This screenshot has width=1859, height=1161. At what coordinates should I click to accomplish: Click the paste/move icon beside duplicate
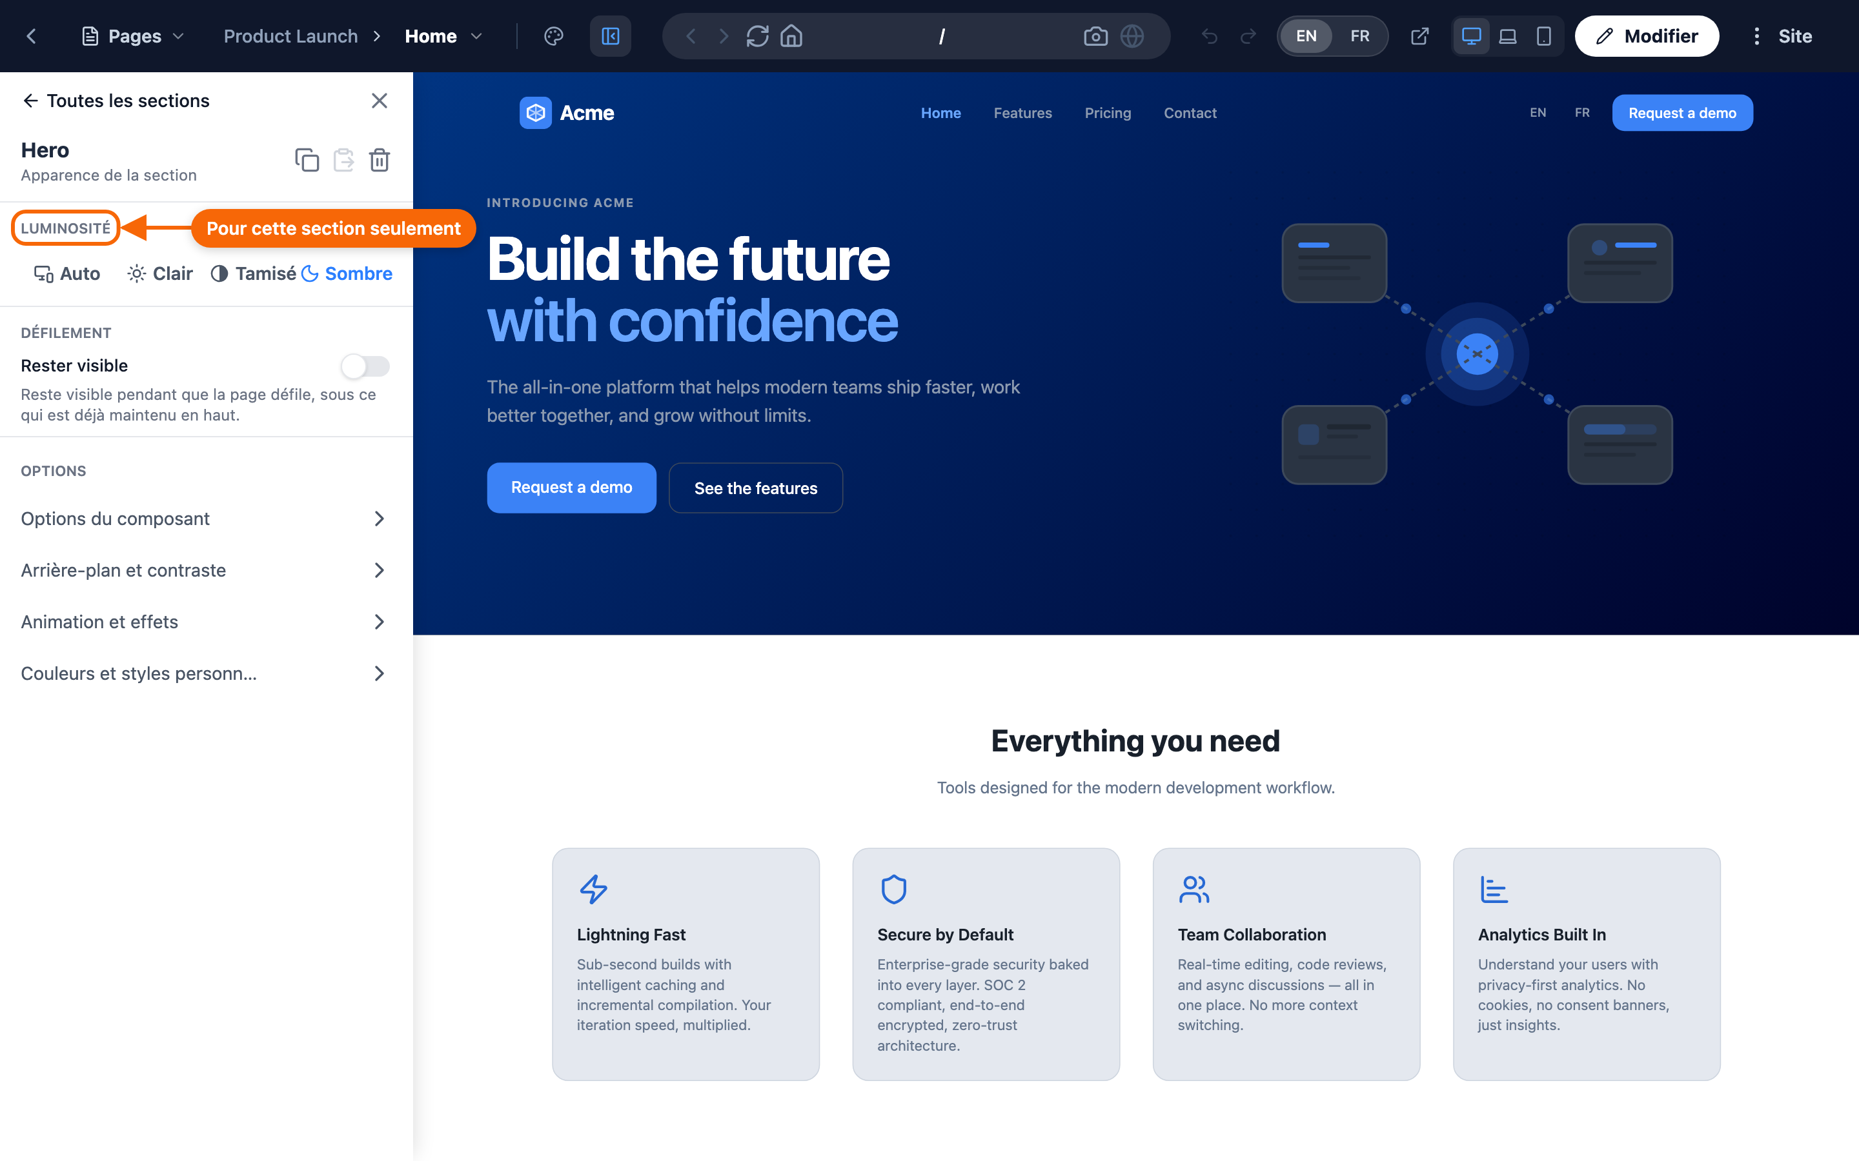coord(343,160)
